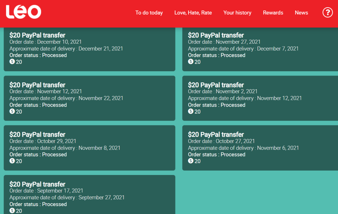Click Order status Processed in October 29 card
The image size is (338, 214).
coord(38,154)
